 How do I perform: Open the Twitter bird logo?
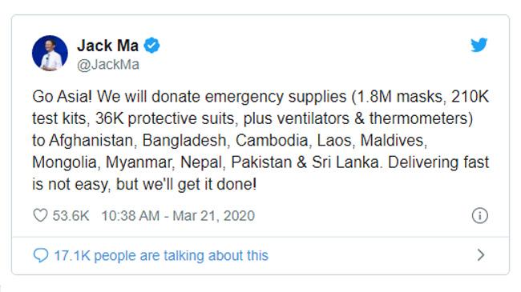click(479, 45)
